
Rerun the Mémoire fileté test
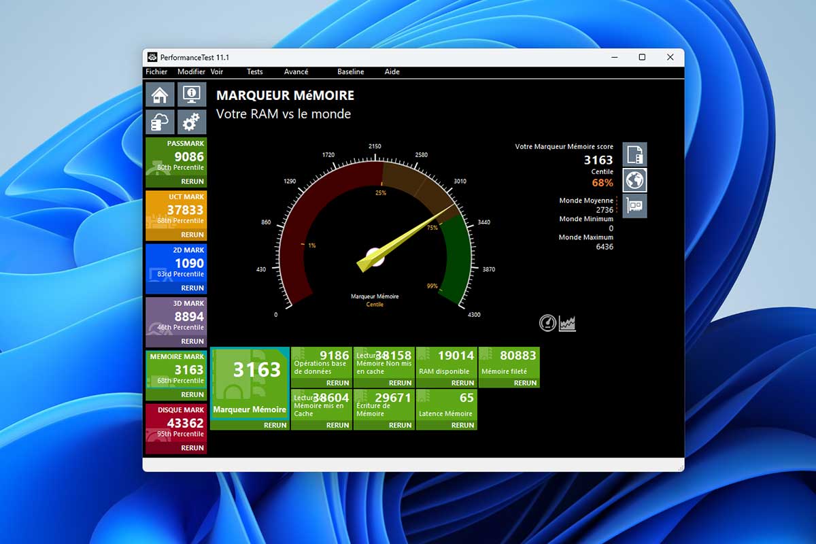click(525, 383)
